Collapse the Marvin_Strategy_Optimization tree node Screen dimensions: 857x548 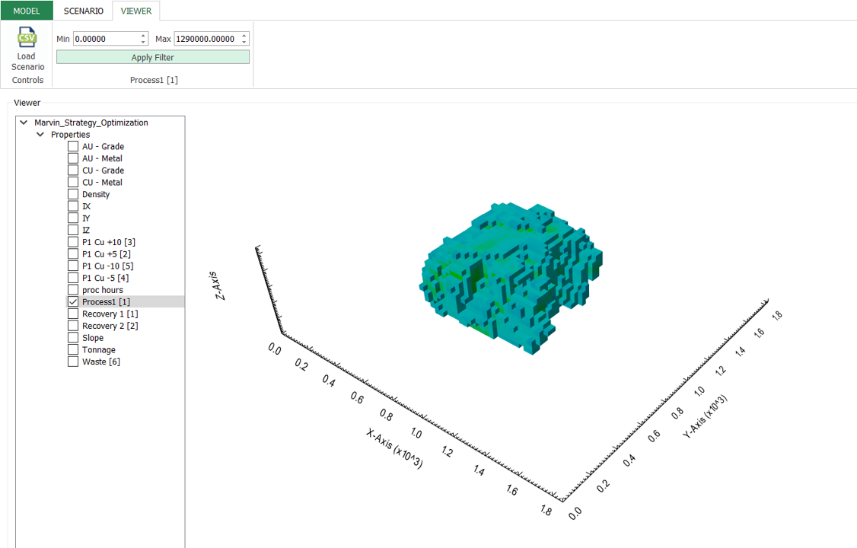(x=24, y=123)
